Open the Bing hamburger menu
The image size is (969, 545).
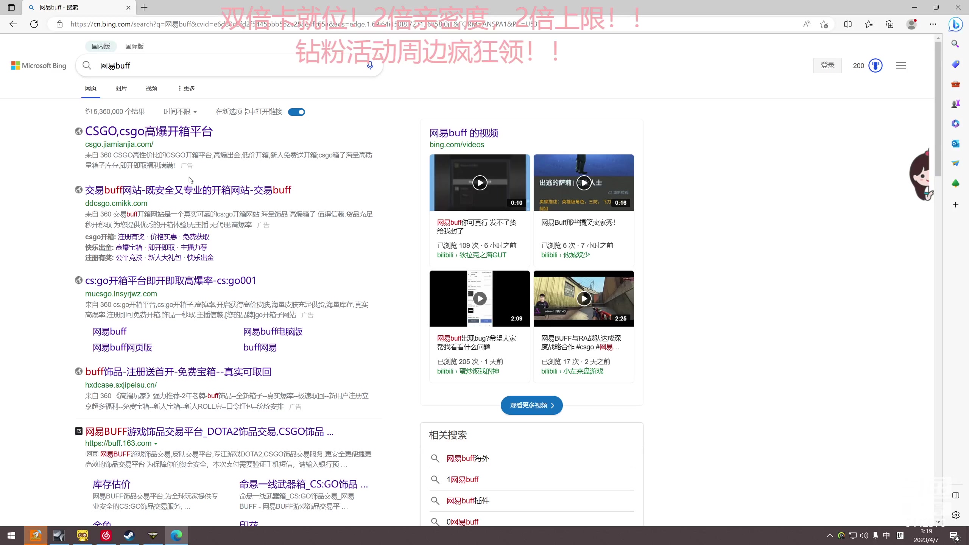[901, 65]
